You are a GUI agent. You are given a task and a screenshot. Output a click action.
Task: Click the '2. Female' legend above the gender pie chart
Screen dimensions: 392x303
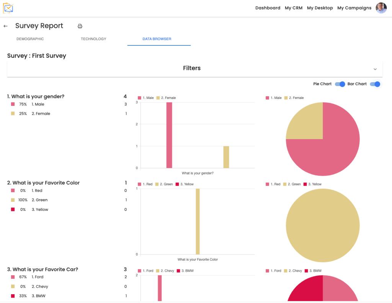coord(297,97)
